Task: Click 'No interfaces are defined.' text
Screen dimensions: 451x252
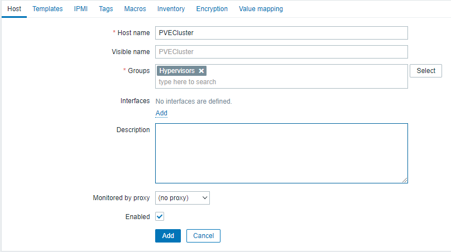Action: tap(194, 101)
